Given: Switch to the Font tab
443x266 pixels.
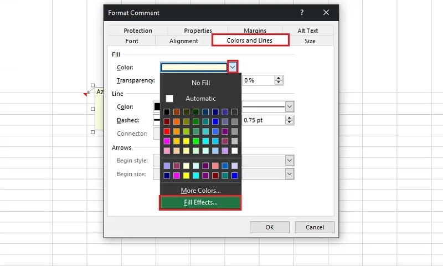Looking at the screenshot, I should 132,41.
